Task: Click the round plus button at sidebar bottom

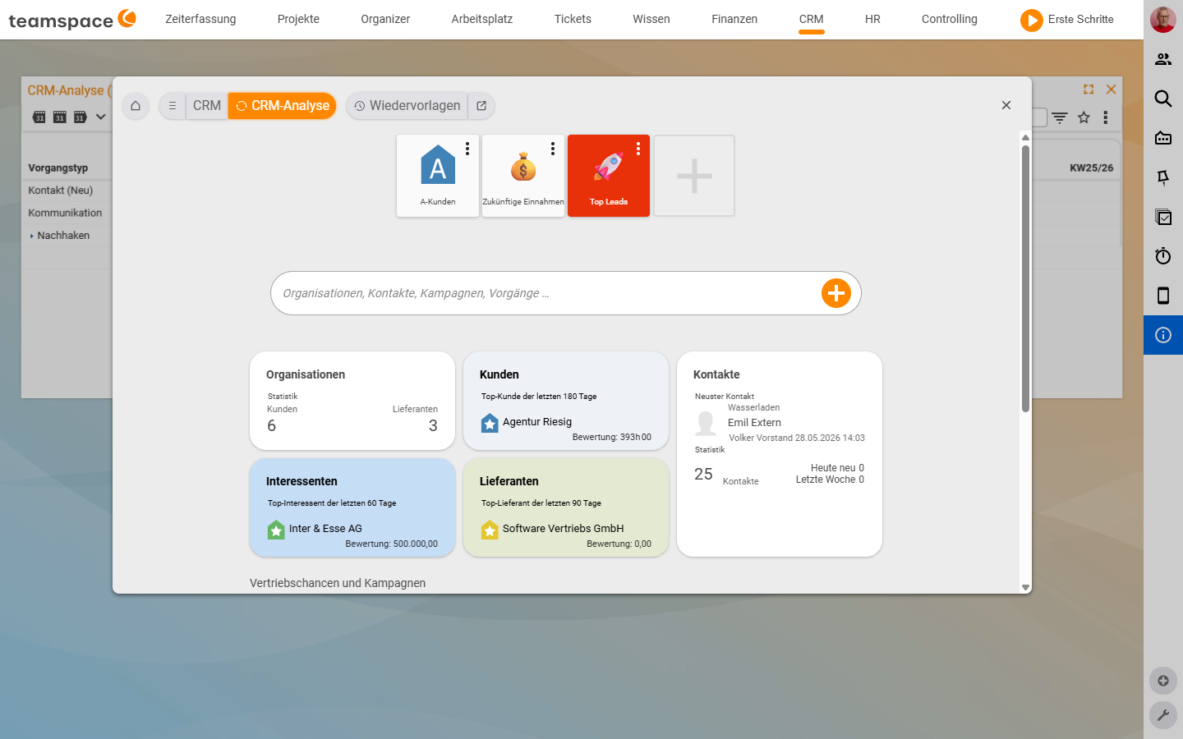Action: (x=1163, y=681)
